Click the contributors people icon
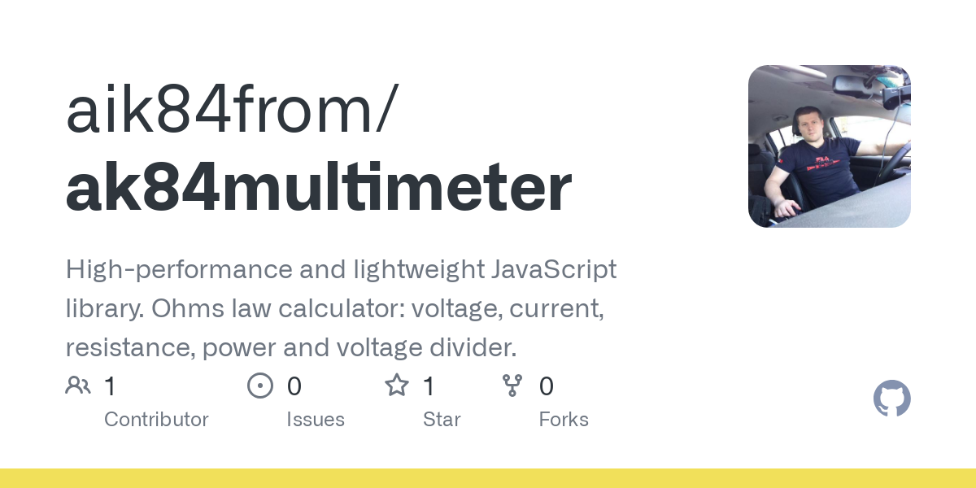Screen dimensions: 976x488 click(x=78, y=386)
